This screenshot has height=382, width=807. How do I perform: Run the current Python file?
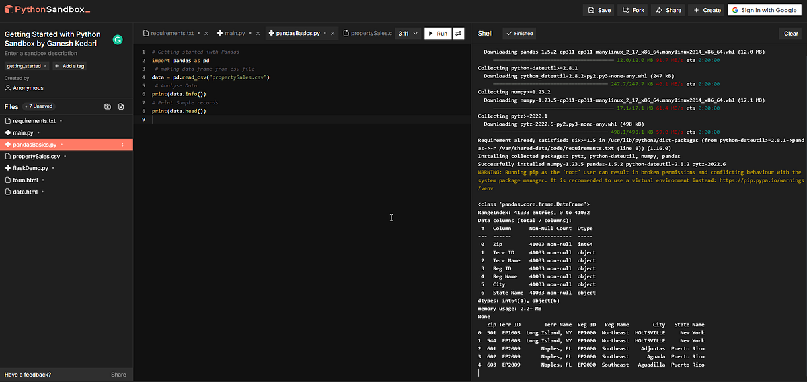[x=438, y=33]
